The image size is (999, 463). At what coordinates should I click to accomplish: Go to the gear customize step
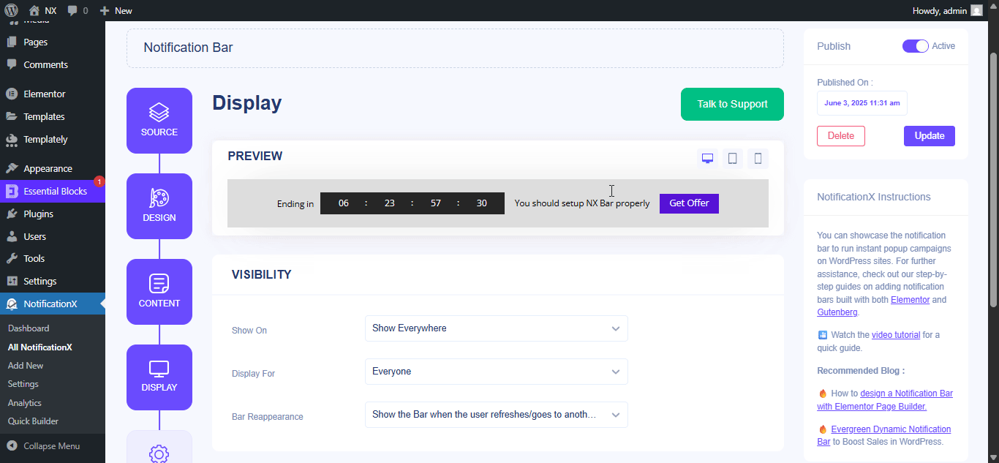159,447
